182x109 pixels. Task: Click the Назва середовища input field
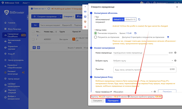click(x=141, y=53)
